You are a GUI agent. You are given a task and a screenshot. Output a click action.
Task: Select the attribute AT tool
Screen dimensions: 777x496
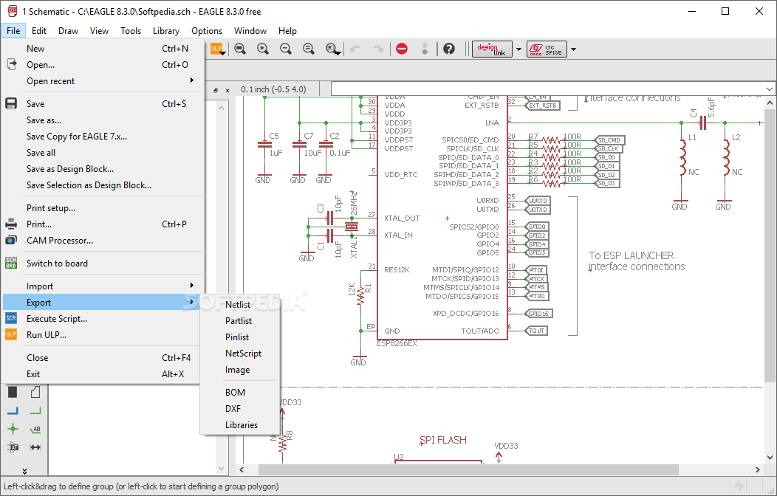pos(13,447)
